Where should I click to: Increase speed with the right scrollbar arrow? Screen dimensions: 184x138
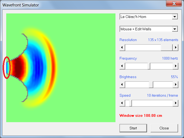175,103
